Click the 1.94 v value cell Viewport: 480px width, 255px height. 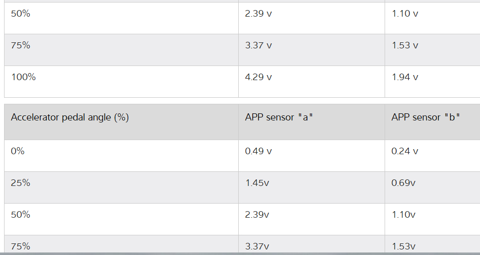tap(405, 77)
